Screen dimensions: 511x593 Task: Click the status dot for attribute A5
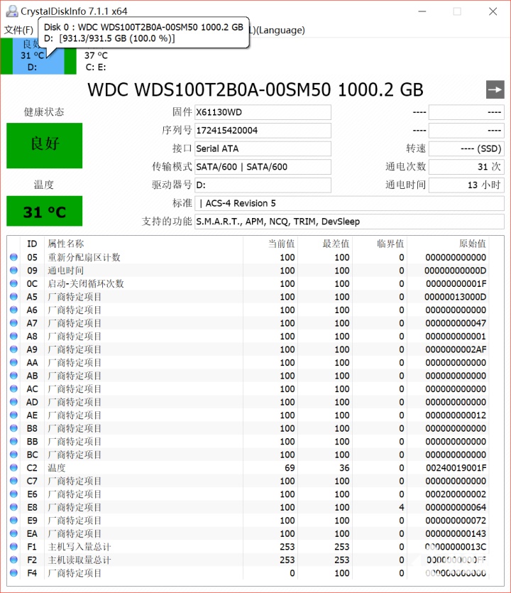[x=14, y=297]
